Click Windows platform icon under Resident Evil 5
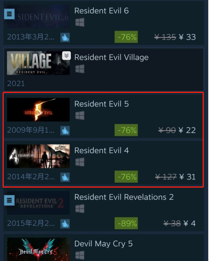Viewport: 209px width, 261px height. (x=80, y=115)
